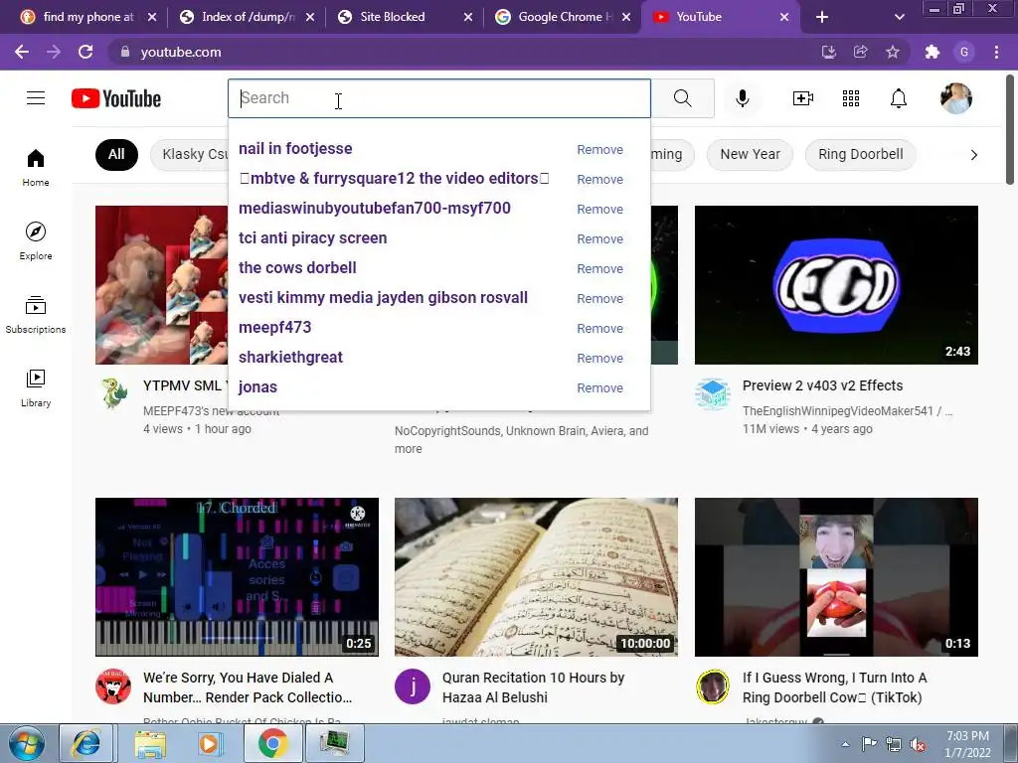Choose suggestion 'nail in footjesse'
Viewport: 1018px width, 763px height.
pyautogui.click(x=295, y=149)
